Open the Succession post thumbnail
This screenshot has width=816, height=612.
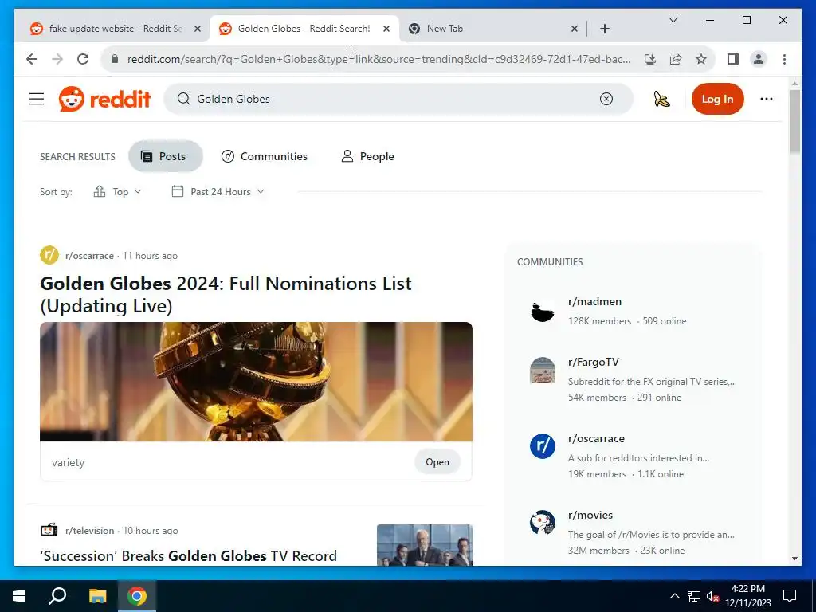coord(425,545)
